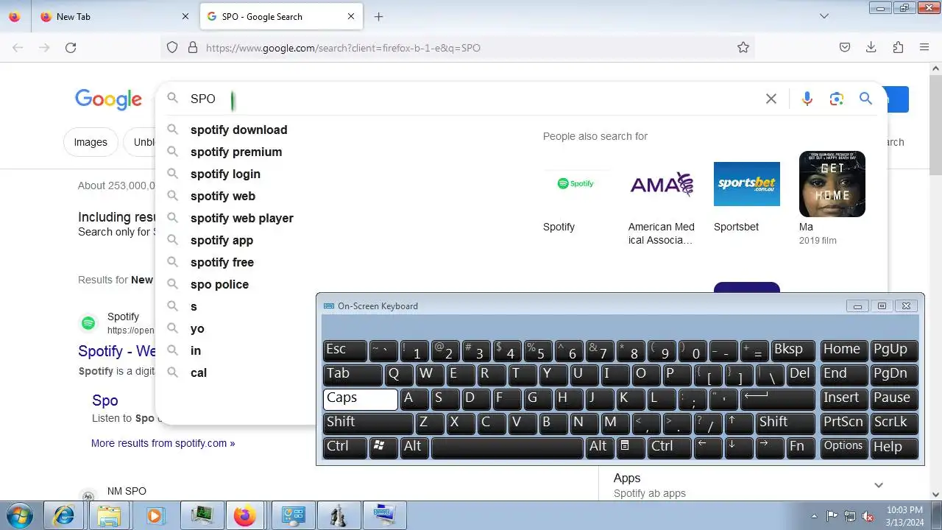942x530 pixels.
Task: Go back to previous page
Action: pos(18,48)
